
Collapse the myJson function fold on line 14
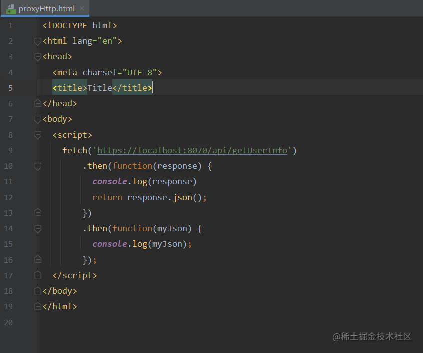pyautogui.click(x=38, y=229)
